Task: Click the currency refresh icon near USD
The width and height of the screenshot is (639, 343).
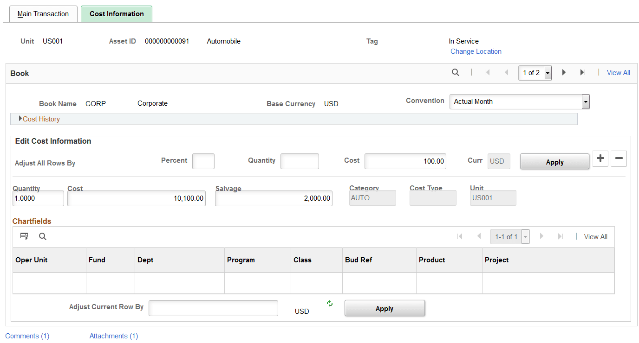Action: [329, 304]
